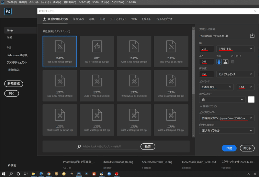Open the 8 bit depth dropdown
Viewport: 259px width, 177px height.
click(245, 87)
